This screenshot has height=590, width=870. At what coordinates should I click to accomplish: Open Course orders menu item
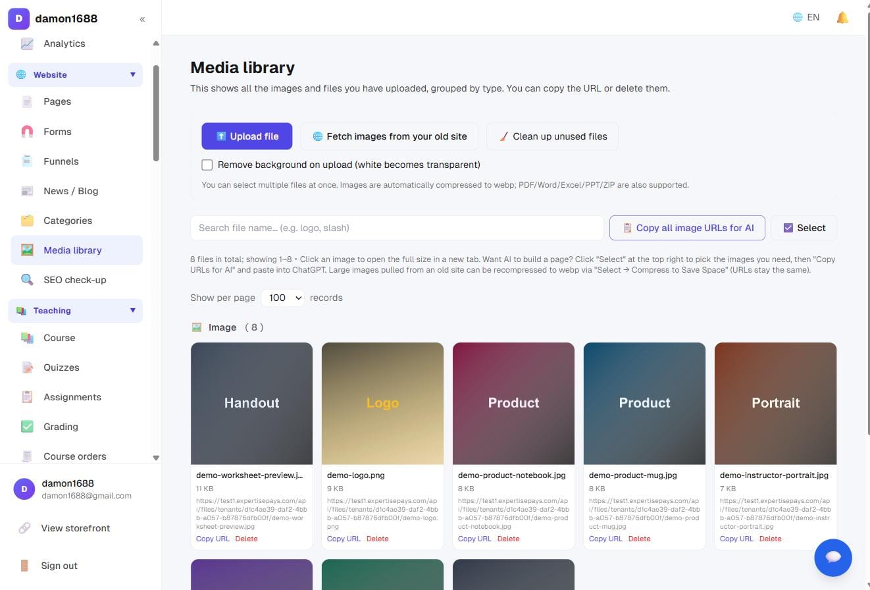pyautogui.click(x=76, y=456)
